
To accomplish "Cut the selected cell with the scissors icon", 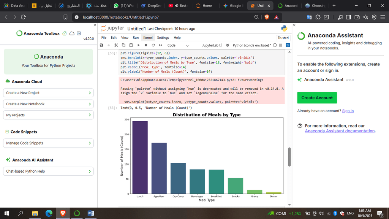I will [x=116, y=45].
